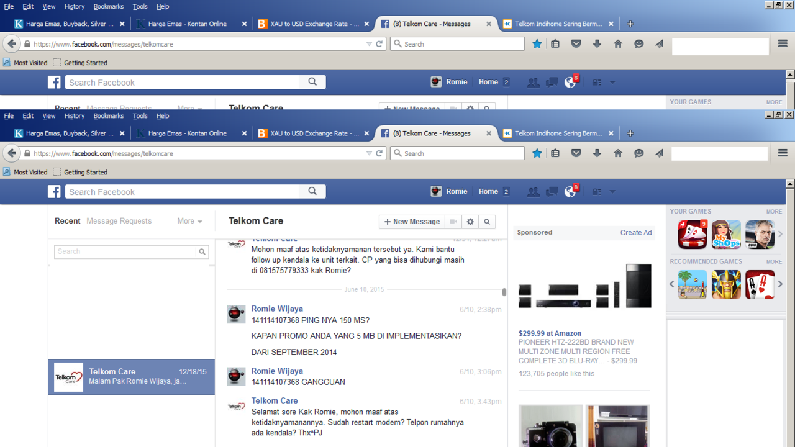Open Notifications globe in back window header
The image size is (795, 447).
[570, 82]
